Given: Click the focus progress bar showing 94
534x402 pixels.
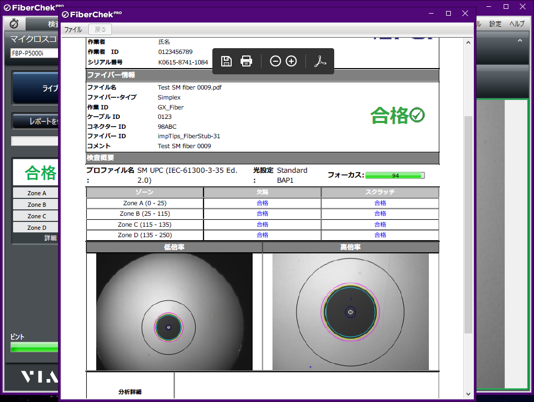Looking at the screenshot, I should click(x=395, y=175).
